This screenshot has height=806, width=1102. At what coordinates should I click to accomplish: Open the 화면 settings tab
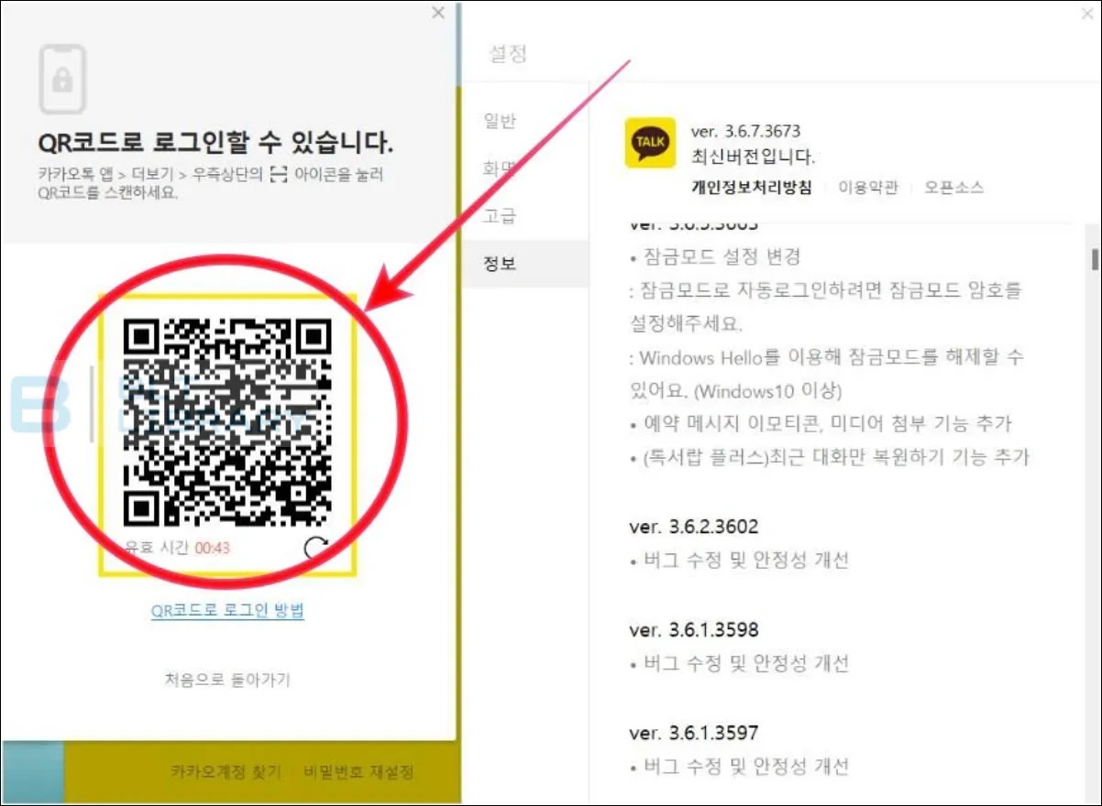click(500, 169)
